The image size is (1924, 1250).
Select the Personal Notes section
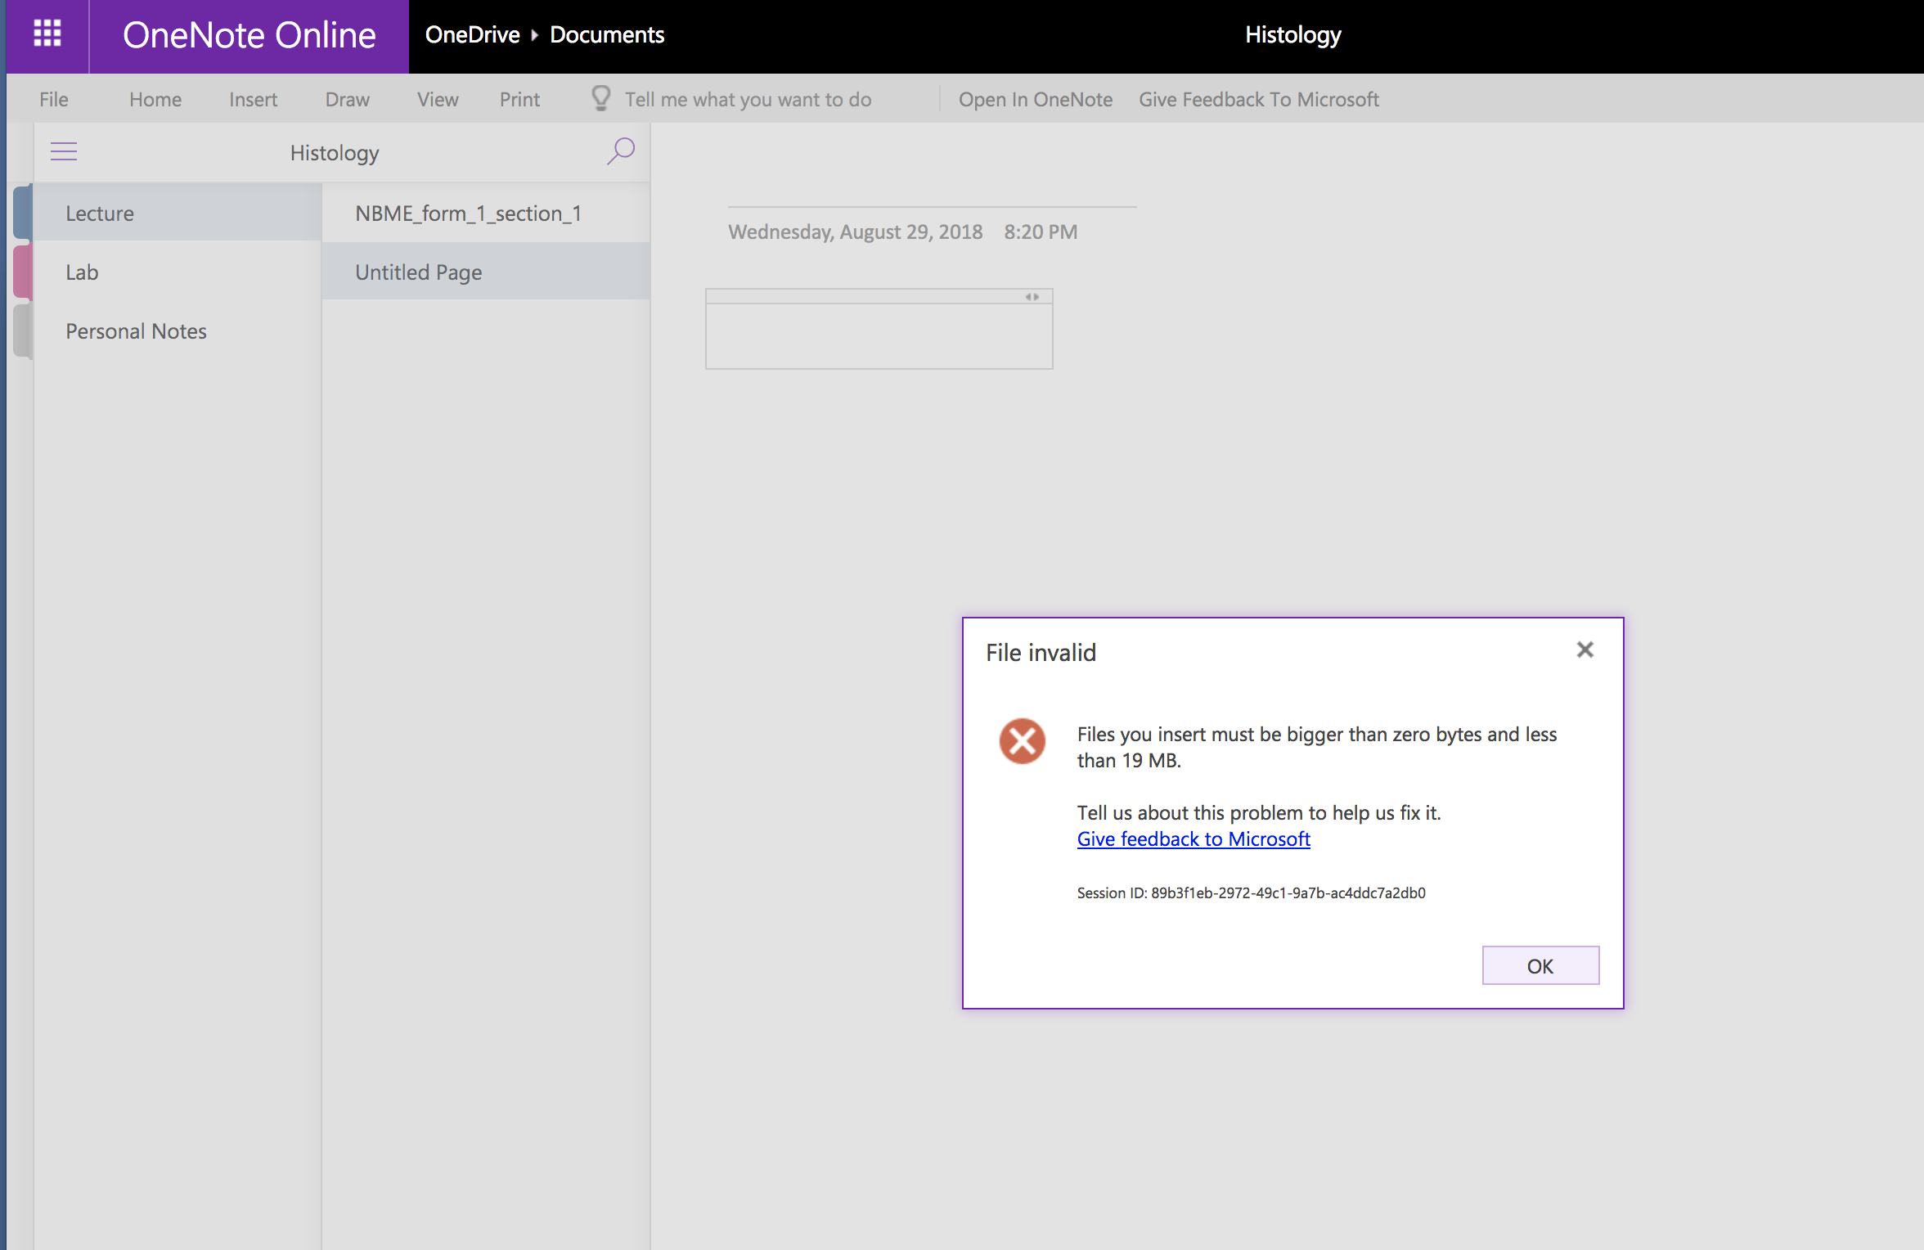(x=178, y=330)
